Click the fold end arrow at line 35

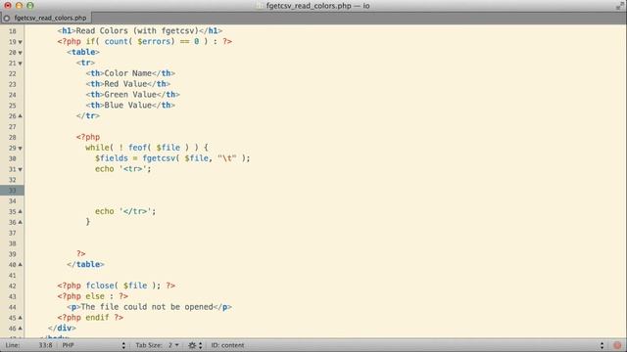click(20, 211)
